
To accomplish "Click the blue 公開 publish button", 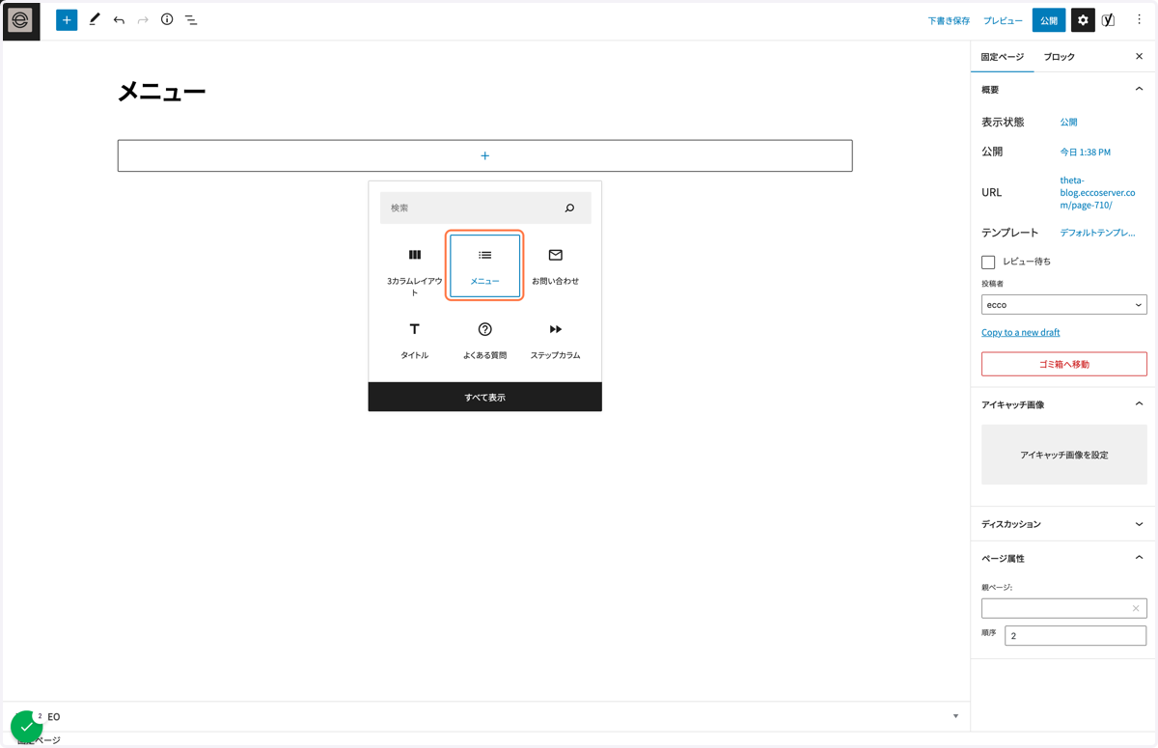I will pos(1049,20).
